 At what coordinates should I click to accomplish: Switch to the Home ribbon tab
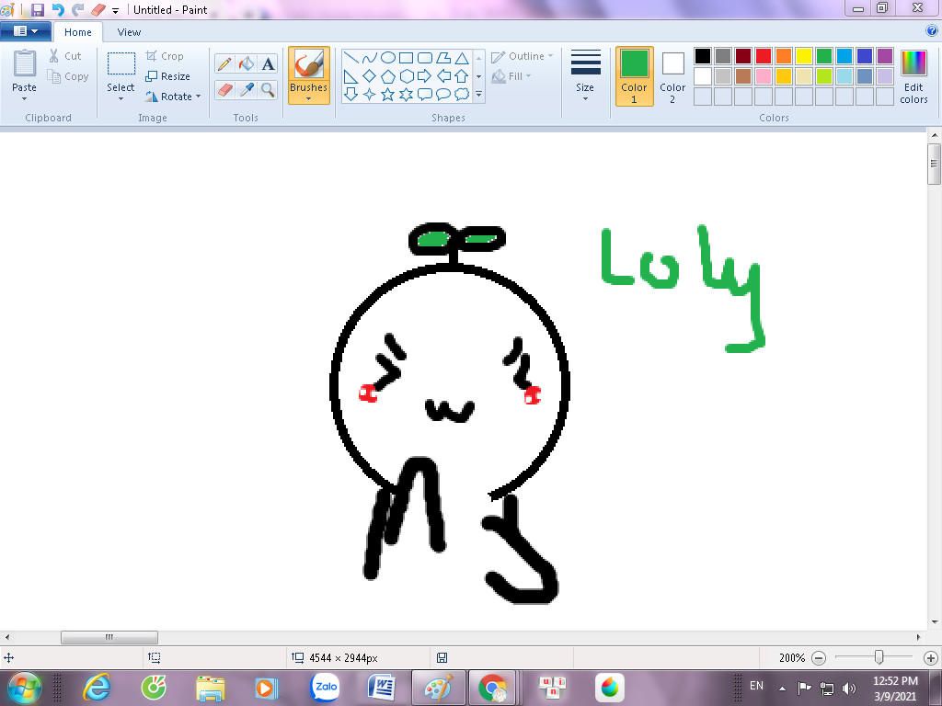pyautogui.click(x=78, y=32)
